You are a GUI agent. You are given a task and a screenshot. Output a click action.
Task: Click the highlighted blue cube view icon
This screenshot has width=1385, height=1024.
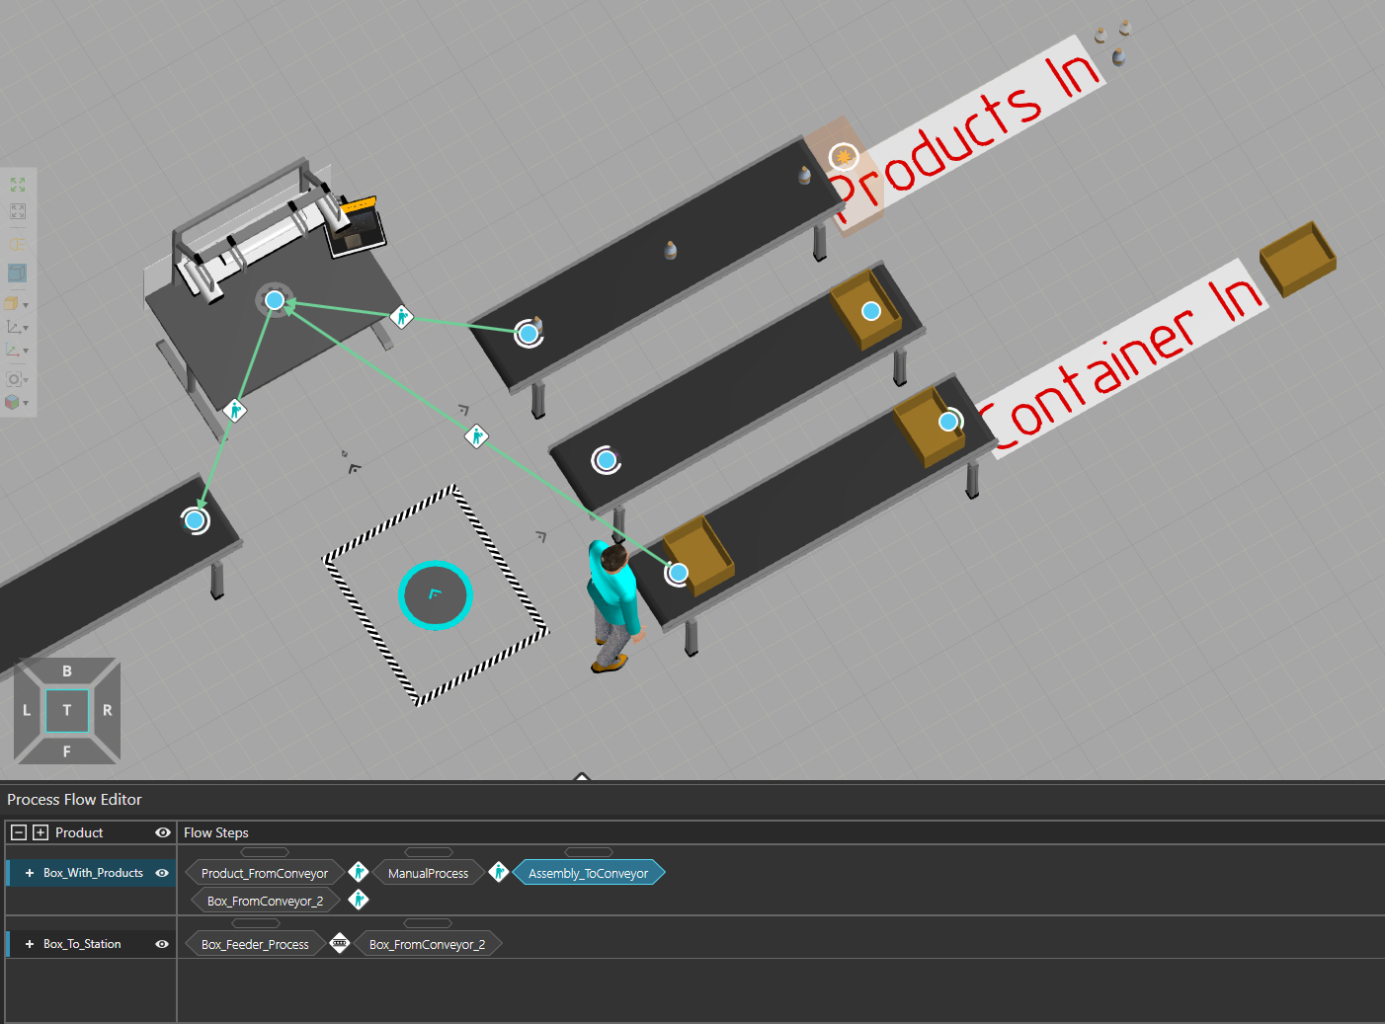pyautogui.click(x=18, y=274)
